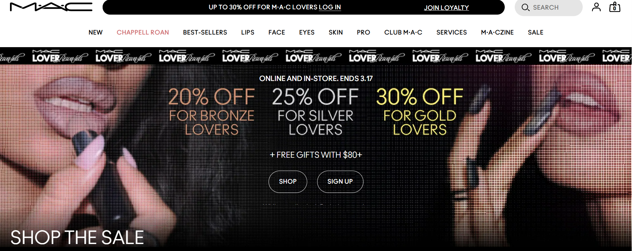
Task: Open the CLUB M·A·C menu
Action: tap(403, 32)
